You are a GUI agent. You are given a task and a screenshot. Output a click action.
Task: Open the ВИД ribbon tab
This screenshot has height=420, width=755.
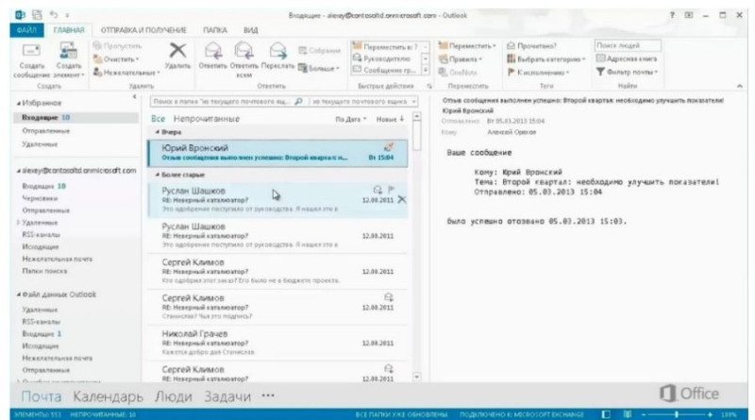click(250, 30)
